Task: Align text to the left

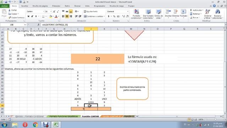Action: (63, 16)
